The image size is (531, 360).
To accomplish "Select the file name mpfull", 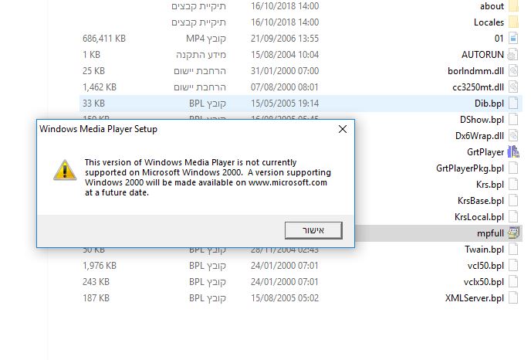I will coord(490,233).
